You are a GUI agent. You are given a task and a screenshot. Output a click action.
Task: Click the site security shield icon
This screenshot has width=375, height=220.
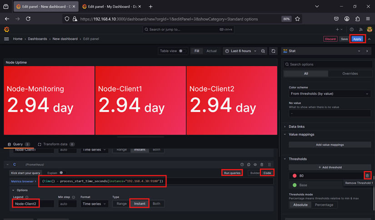pyautogui.click(x=67, y=19)
